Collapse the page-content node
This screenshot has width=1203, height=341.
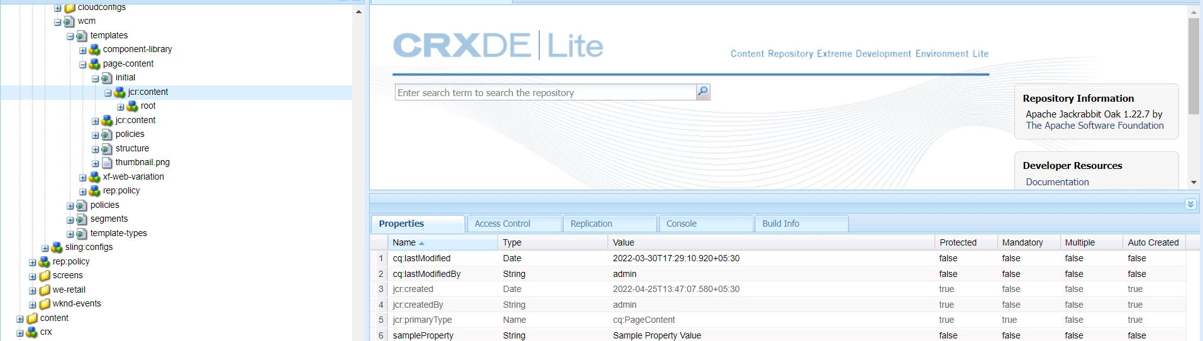point(82,65)
